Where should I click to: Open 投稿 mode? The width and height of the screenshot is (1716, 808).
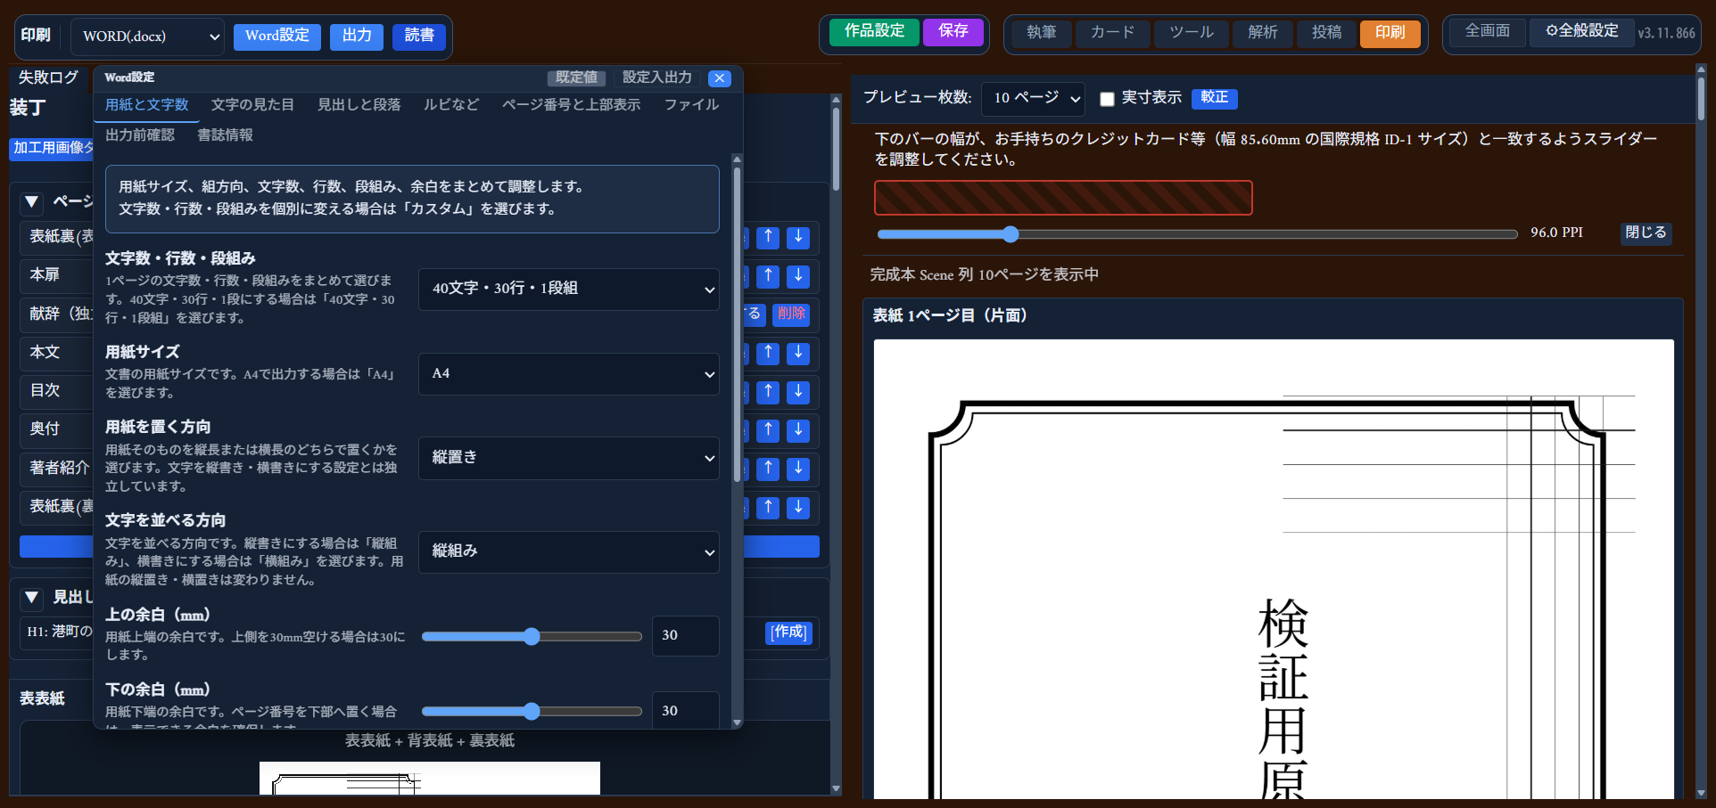click(x=1326, y=33)
